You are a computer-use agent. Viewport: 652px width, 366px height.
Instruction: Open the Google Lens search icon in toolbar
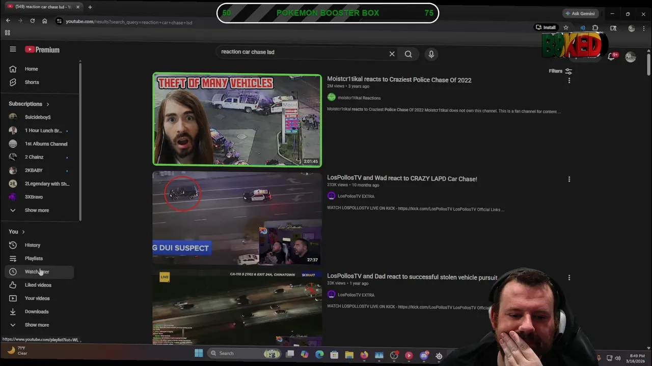pos(613,28)
